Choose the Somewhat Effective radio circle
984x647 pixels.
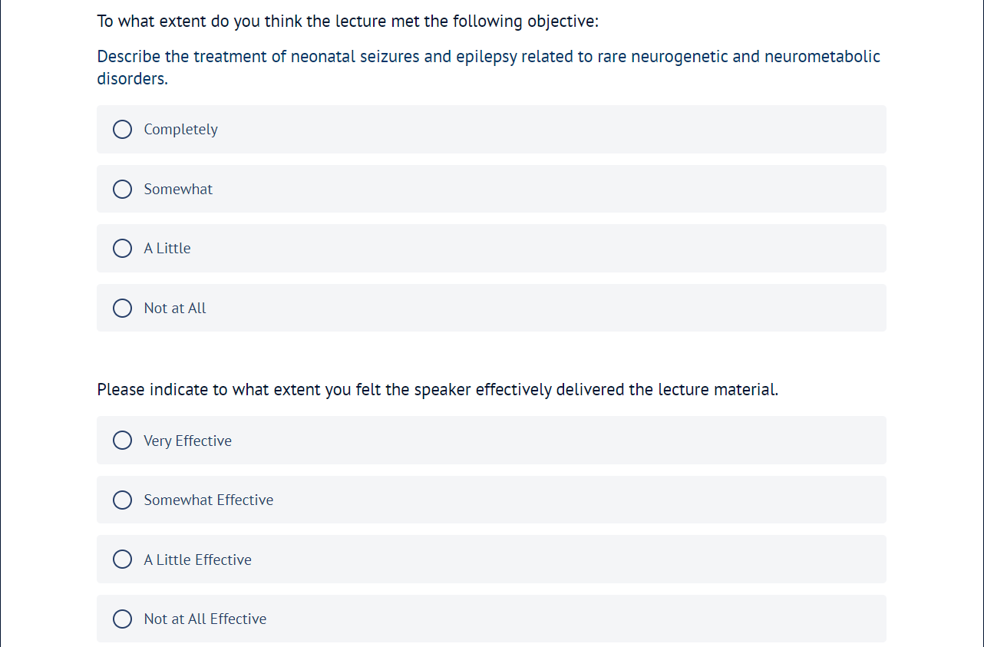(122, 500)
